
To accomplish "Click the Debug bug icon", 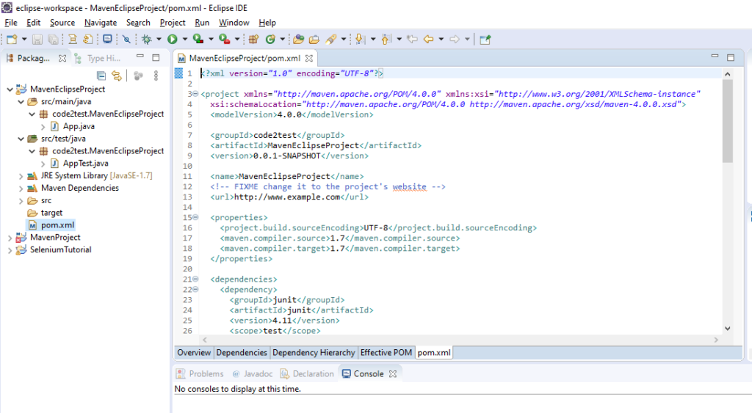I will (147, 40).
